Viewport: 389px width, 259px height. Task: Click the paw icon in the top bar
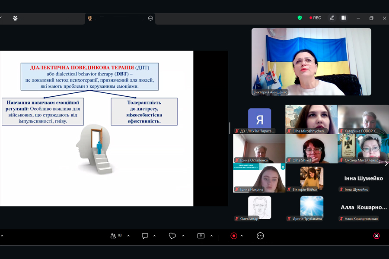point(15,18)
